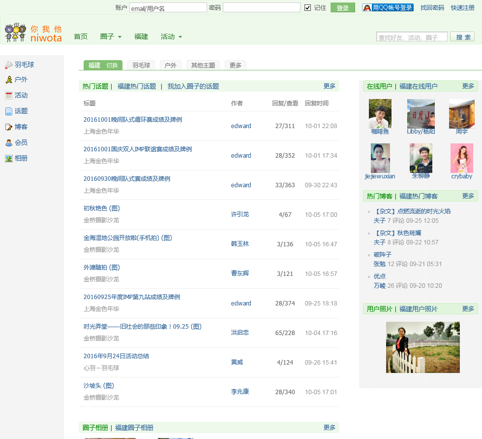Viewport: 482px width, 439px height.
Task: Click 我加入圈子的话题 heading link
Action: coord(193,87)
